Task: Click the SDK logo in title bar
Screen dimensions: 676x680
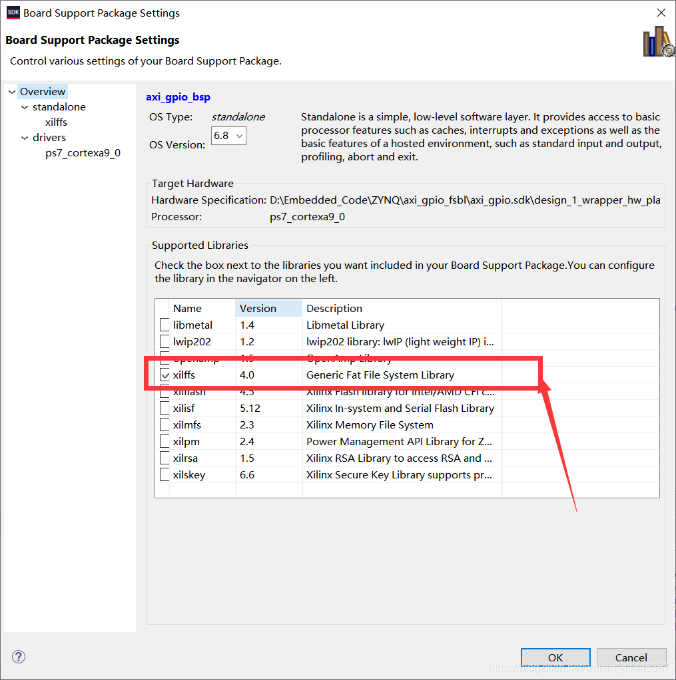Action: pos(13,13)
